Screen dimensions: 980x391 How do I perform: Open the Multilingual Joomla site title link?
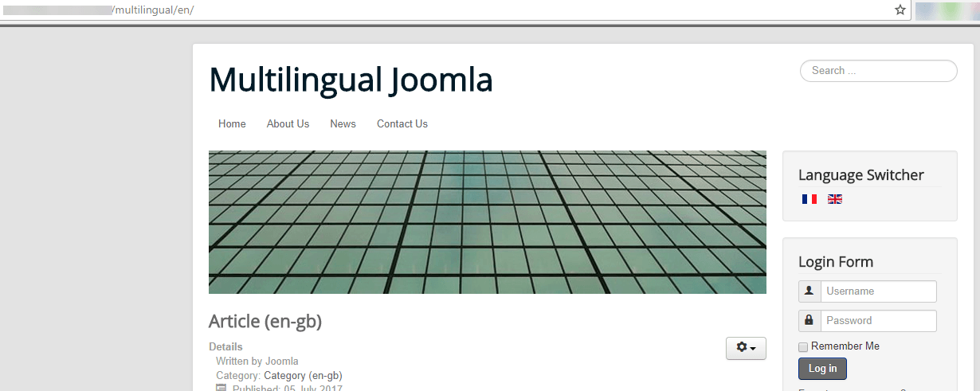[x=351, y=80]
